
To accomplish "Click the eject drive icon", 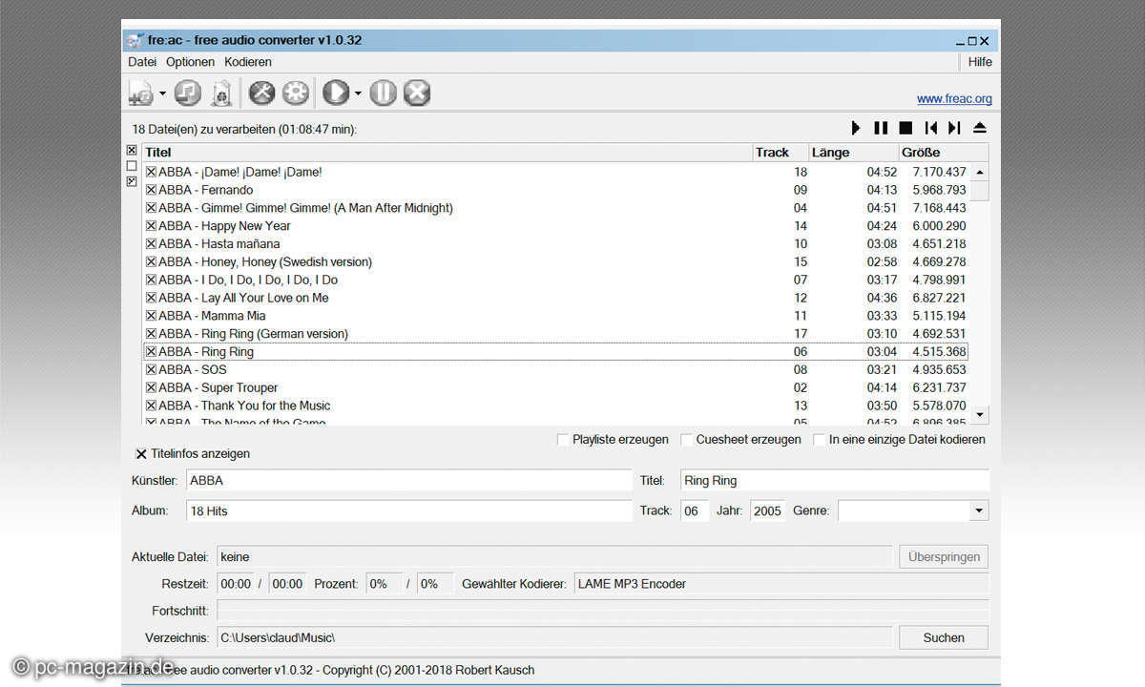I will tap(979, 128).
